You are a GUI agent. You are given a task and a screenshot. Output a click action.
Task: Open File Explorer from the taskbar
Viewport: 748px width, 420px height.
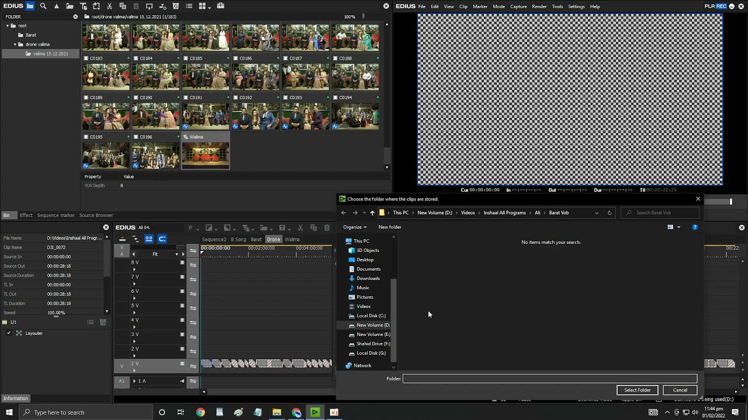click(276, 412)
